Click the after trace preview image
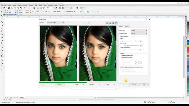 coord(98,53)
